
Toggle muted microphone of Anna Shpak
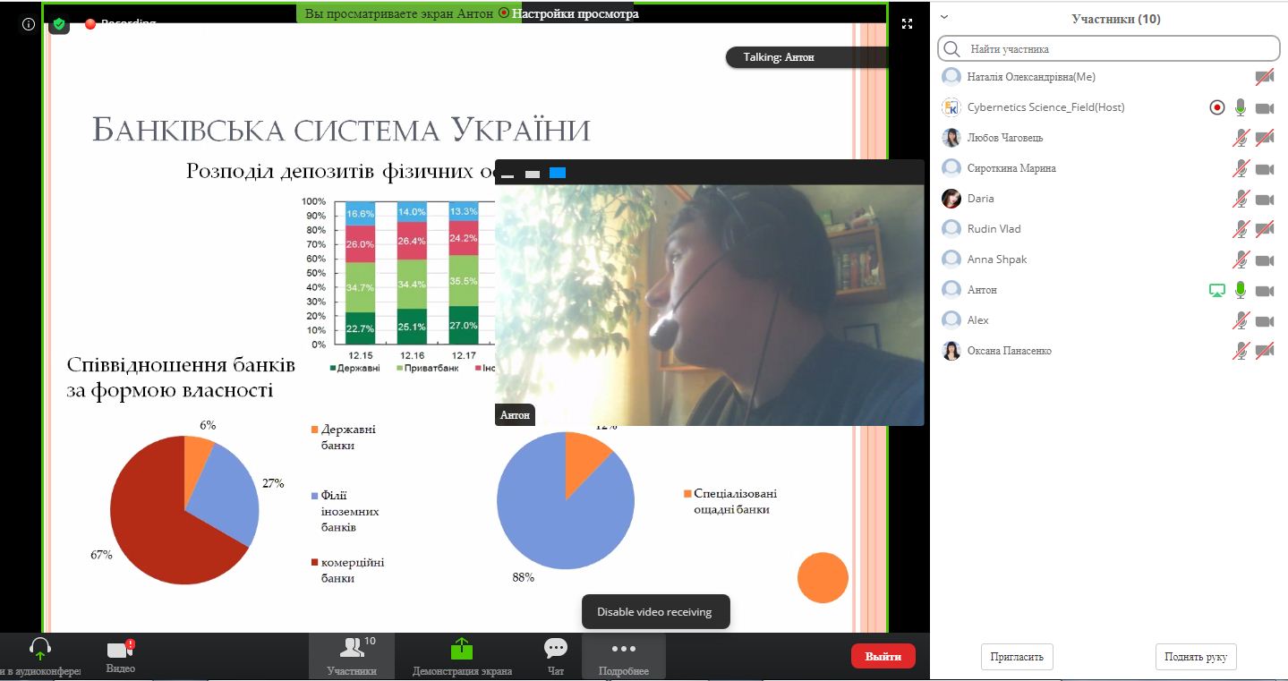click(1241, 260)
